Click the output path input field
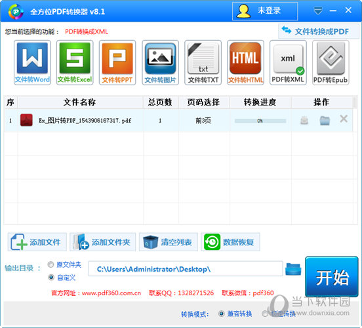The image size is (362, 328). pos(186,269)
